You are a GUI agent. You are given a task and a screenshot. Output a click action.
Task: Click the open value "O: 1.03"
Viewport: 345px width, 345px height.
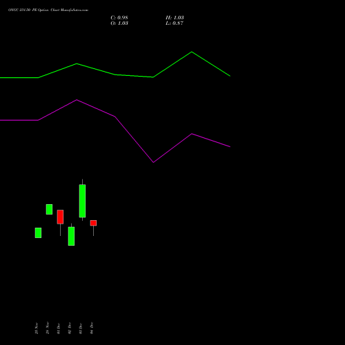(119, 23)
